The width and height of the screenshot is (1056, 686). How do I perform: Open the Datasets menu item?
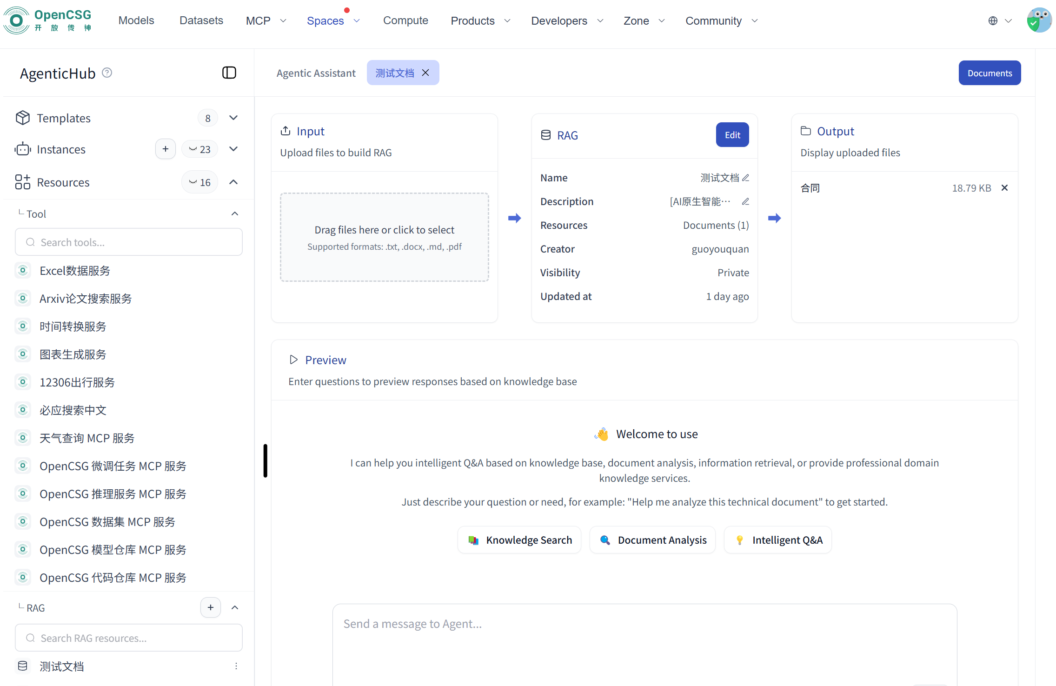tap(201, 20)
